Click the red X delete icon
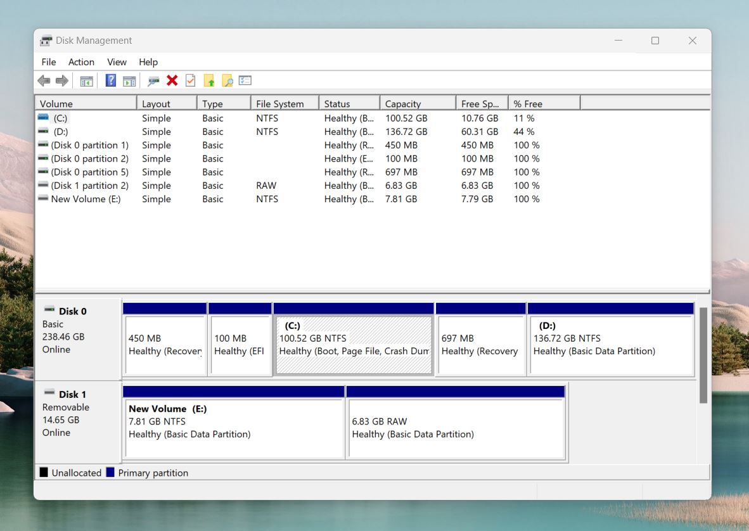This screenshot has height=531, width=749. tap(172, 80)
